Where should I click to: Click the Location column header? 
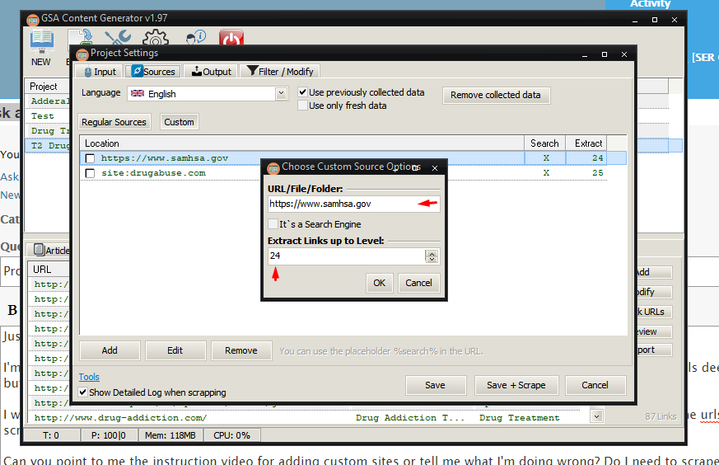pyautogui.click(x=301, y=143)
